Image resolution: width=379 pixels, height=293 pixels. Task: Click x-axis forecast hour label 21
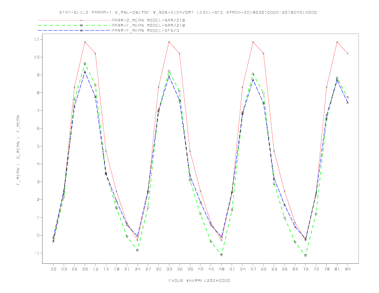pyautogui.click(x=127, y=269)
